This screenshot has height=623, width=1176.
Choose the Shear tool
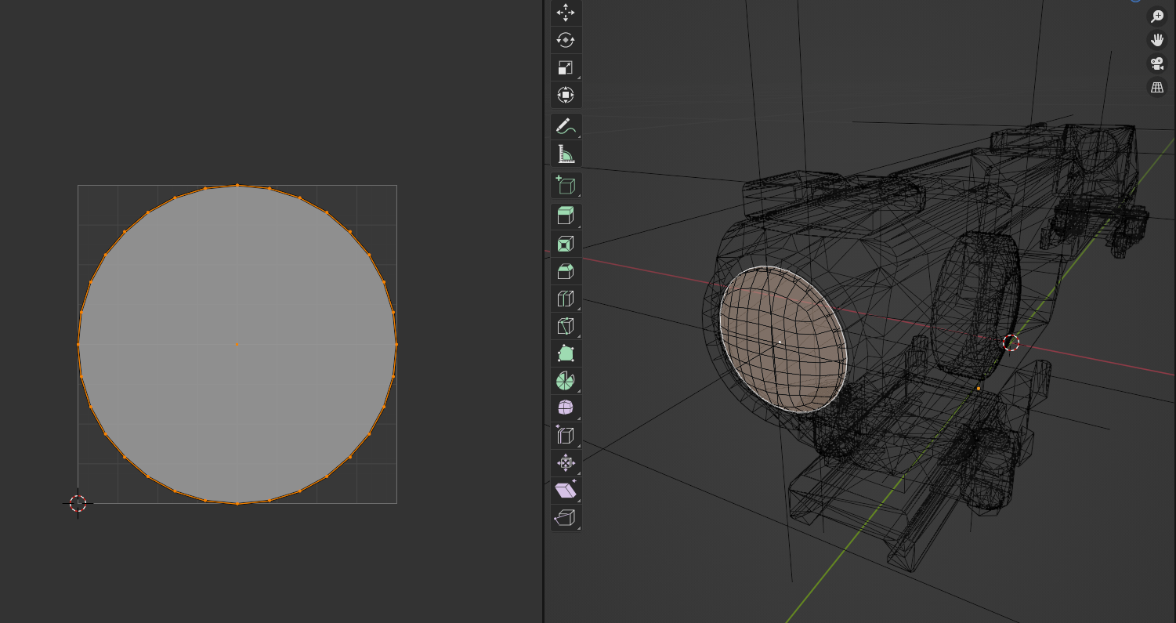click(566, 491)
